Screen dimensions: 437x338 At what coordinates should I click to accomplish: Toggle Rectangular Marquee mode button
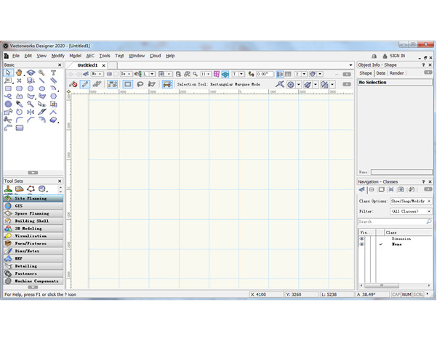pyautogui.click(x=128, y=84)
